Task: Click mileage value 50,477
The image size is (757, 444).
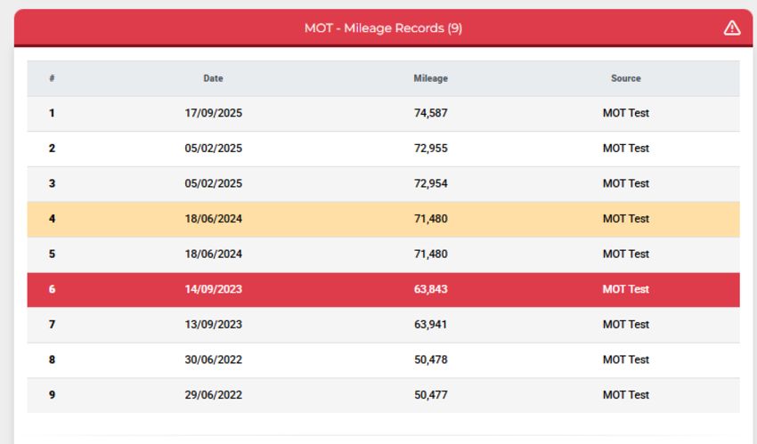Action: point(431,395)
